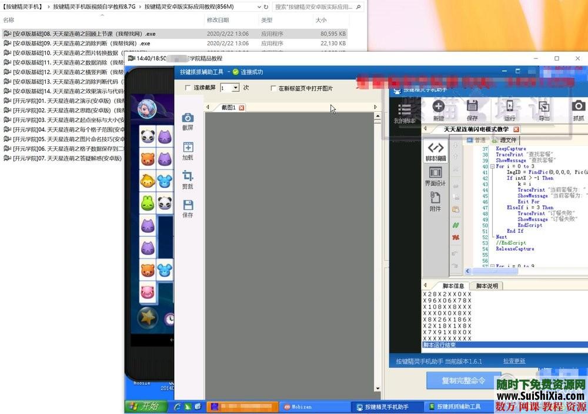The width and height of the screenshot is (588, 414).
Task: Open the capture count dropdown
Action: pyautogui.click(x=235, y=87)
